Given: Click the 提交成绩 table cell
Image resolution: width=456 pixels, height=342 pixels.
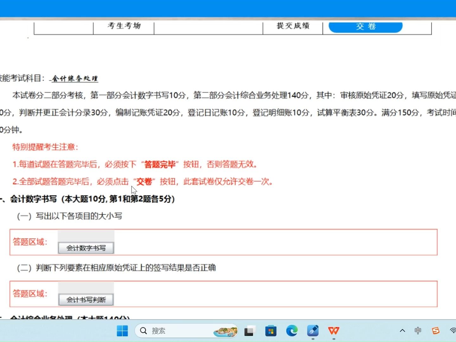Looking at the screenshot, I should [x=293, y=27].
